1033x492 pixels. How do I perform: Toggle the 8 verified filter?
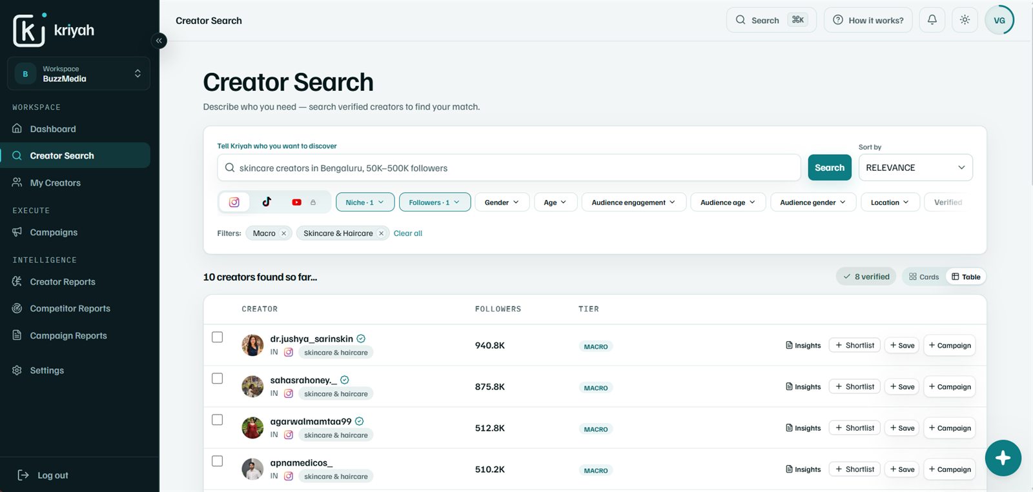tap(866, 277)
